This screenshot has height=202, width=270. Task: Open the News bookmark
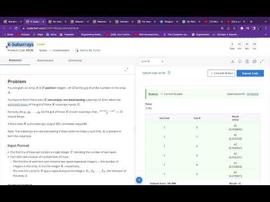51,35
